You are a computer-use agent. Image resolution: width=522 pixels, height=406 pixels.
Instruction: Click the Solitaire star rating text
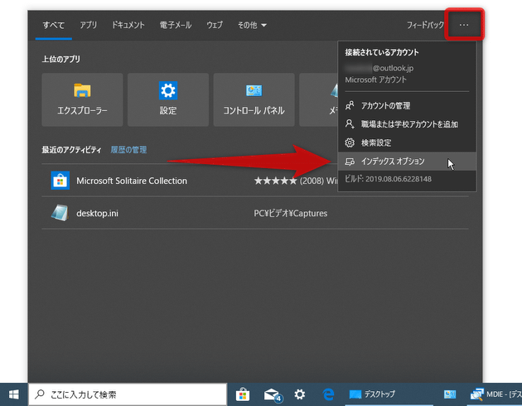tap(296, 181)
